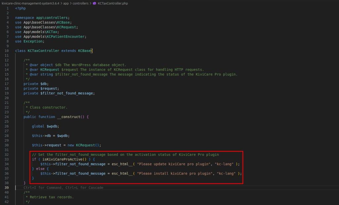This screenshot has height=205, width=339.
Task: Click the first esc_html__ call on line 34
Action: pyautogui.click(x=122, y=164)
